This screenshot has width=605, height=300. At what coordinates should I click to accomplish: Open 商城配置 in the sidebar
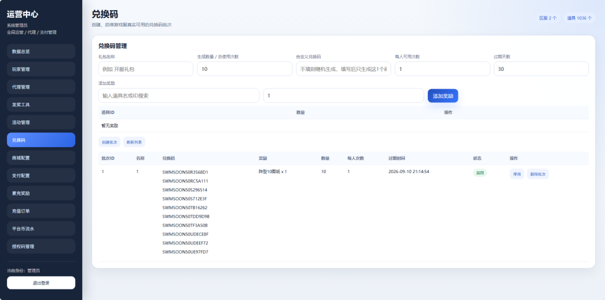pos(41,158)
